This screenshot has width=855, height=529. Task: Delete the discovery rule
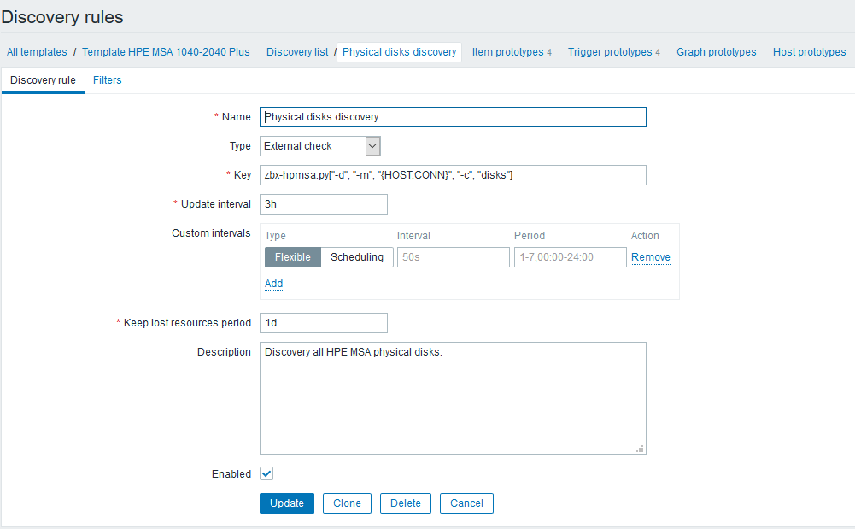pos(405,503)
